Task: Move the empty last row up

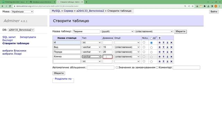Action: click(x=163, y=61)
